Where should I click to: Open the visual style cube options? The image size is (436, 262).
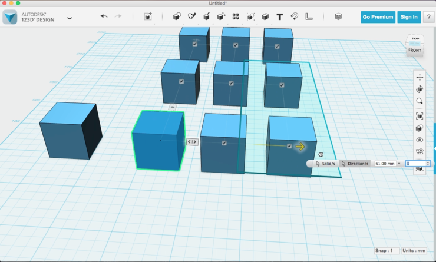(x=420, y=128)
